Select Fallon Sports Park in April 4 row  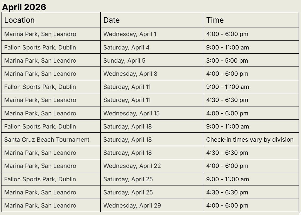[40, 47]
